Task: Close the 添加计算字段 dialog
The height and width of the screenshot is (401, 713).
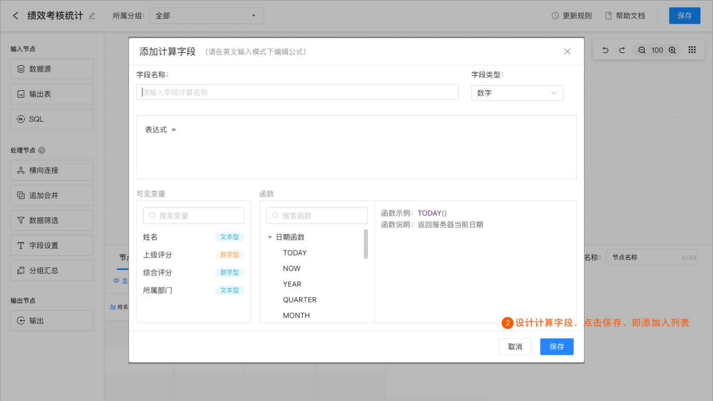Action: [567, 51]
